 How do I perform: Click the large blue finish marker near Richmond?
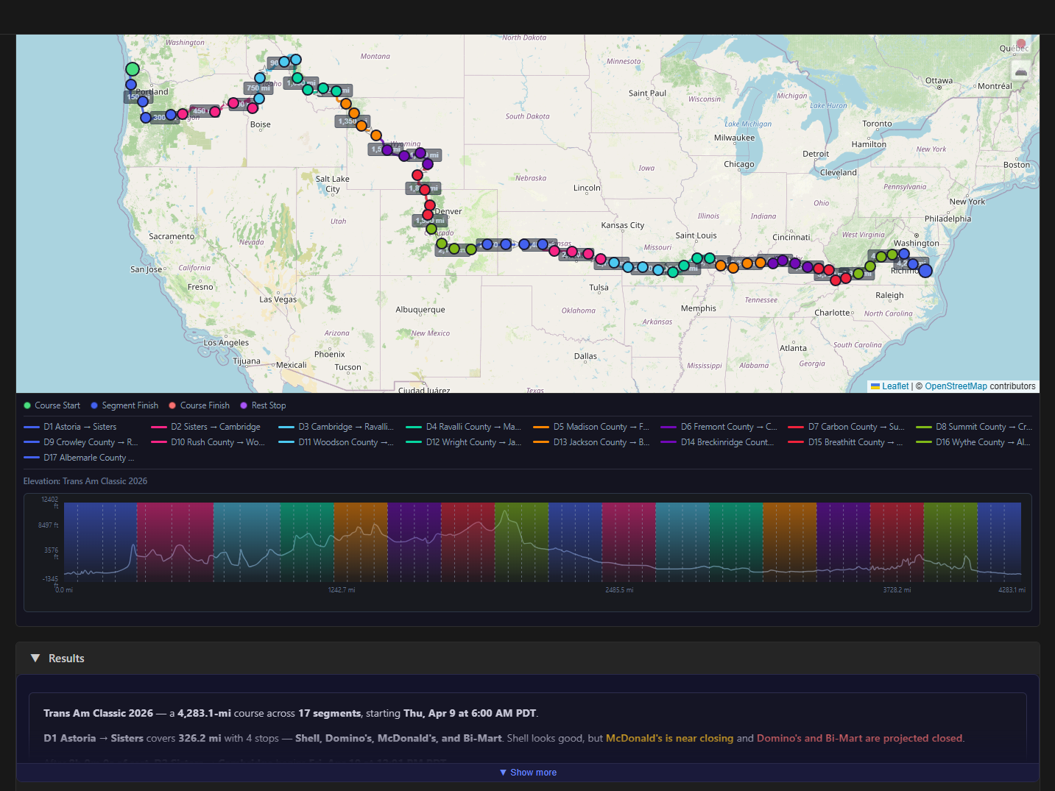pyautogui.click(x=925, y=271)
